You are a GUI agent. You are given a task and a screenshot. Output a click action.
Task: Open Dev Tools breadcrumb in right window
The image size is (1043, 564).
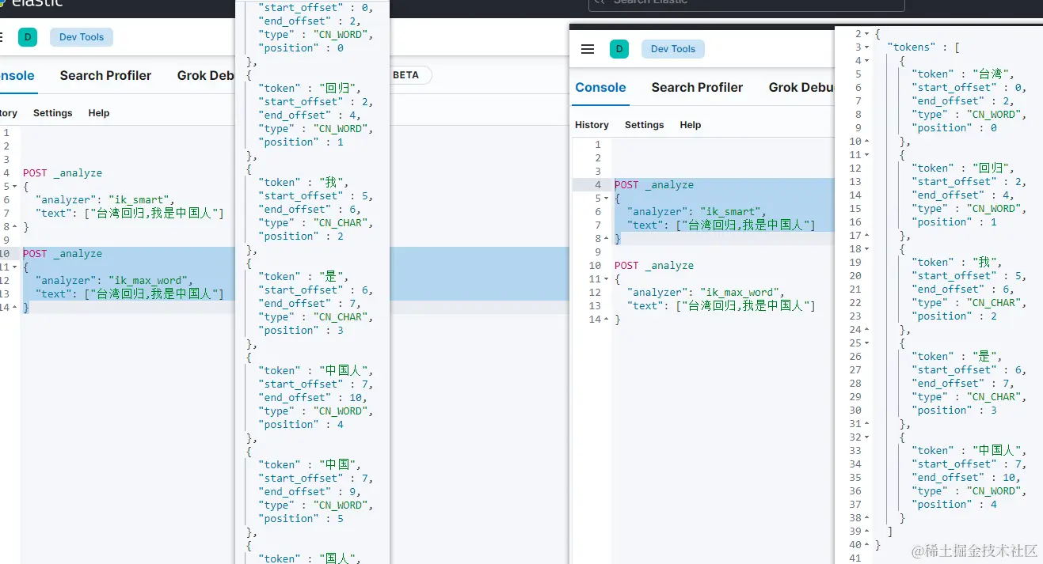click(x=672, y=49)
